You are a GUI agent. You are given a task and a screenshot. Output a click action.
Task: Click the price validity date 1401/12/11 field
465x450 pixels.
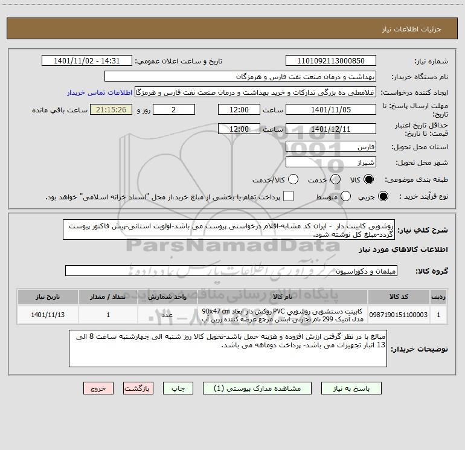331,129
